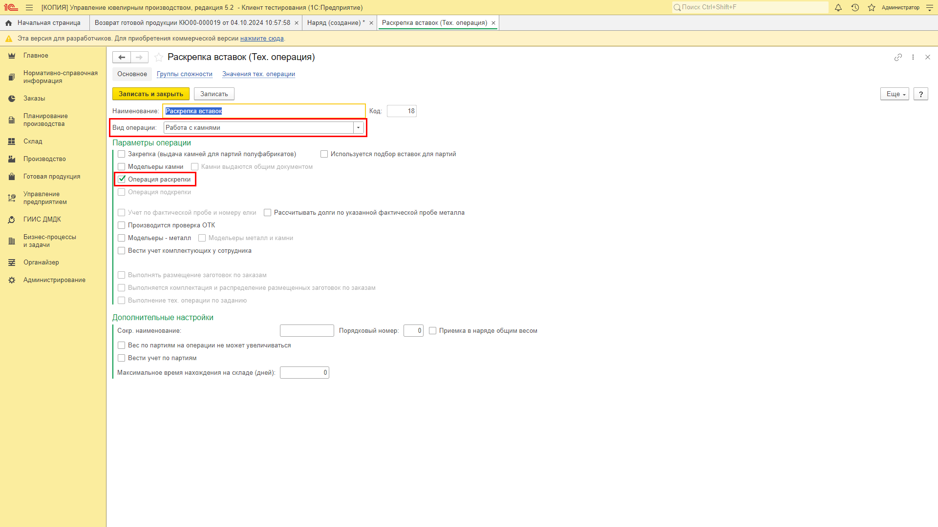
Task: Click the Склад section icon
Action: click(x=12, y=142)
